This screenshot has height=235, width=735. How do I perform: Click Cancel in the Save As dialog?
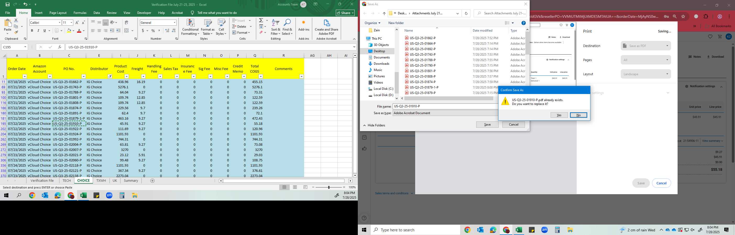pyautogui.click(x=513, y=125)
